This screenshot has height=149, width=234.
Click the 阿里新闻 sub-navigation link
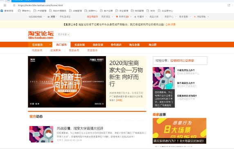click(x=37, y=50)
